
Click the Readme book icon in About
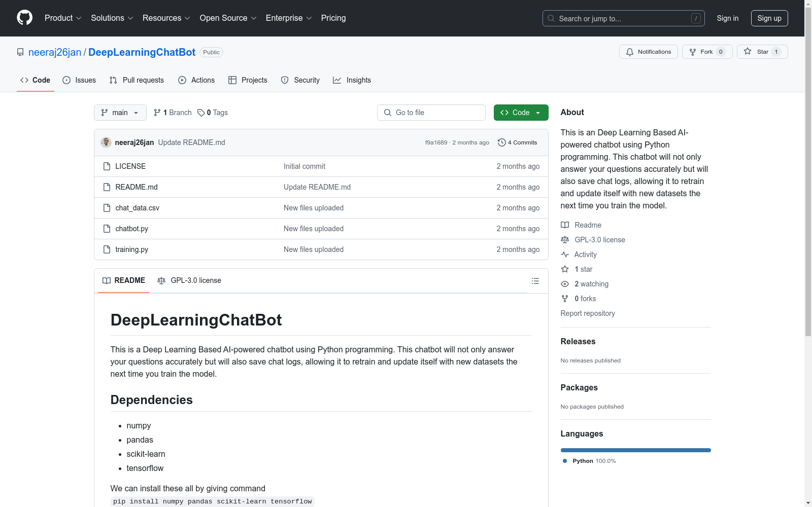point(565,225)
